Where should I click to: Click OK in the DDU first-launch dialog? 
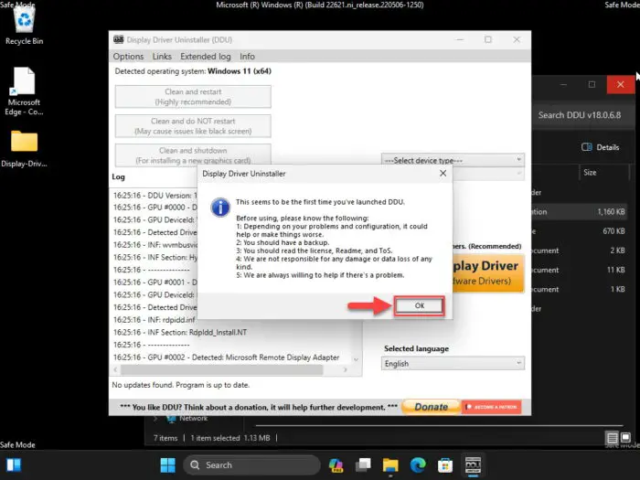pyautogui.click(x=419, y=305)
